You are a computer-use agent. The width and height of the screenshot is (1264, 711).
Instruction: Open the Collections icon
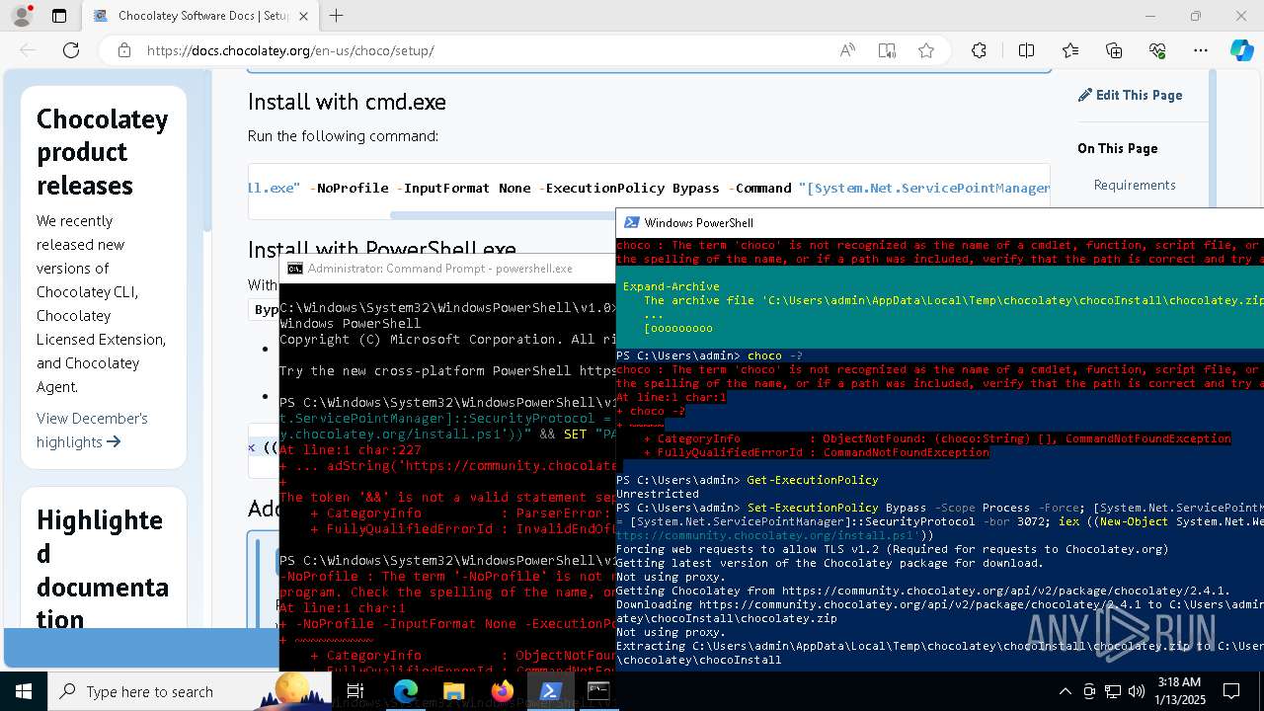(1114, 50)
